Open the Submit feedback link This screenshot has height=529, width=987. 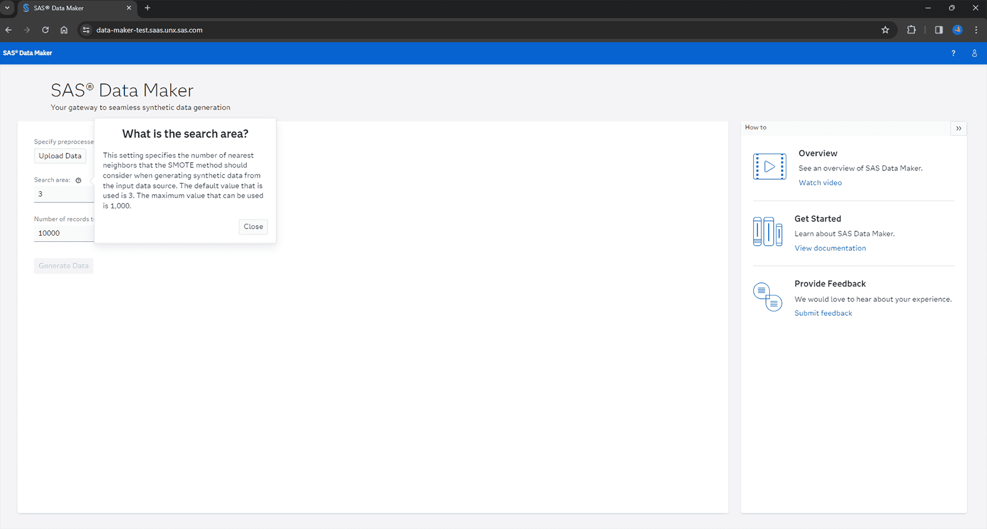[822, 312]
